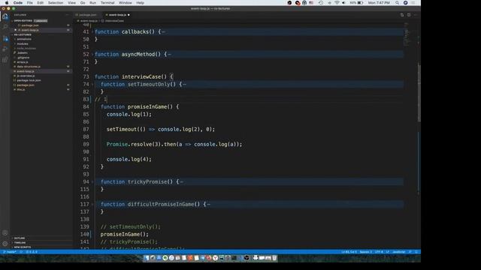
Task: Open the Edit menu
Action: [x=40, y=3]
